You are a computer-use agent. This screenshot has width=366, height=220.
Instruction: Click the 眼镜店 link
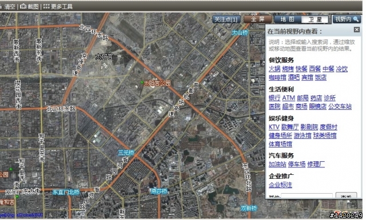[x=318, y=106]
